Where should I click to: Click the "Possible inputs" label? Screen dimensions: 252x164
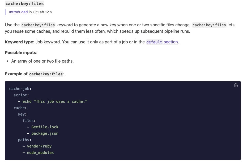tap(21, 52)
